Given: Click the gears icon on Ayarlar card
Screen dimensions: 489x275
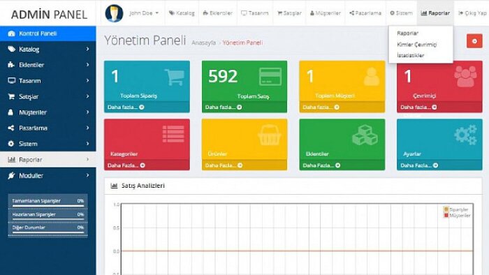Looking at the screenshot, I should (466, 135).
